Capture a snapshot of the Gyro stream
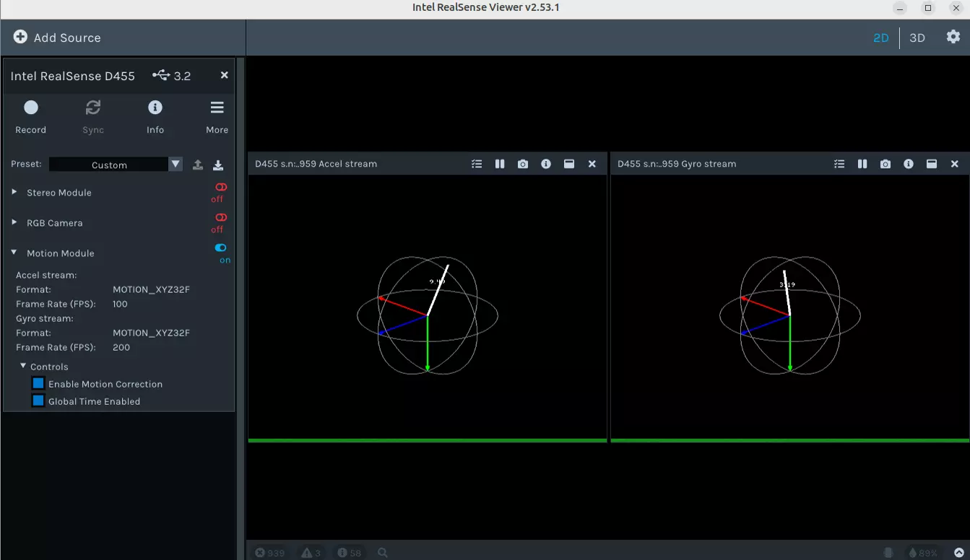Screen dimensions: 970x560 pos(885,164)
